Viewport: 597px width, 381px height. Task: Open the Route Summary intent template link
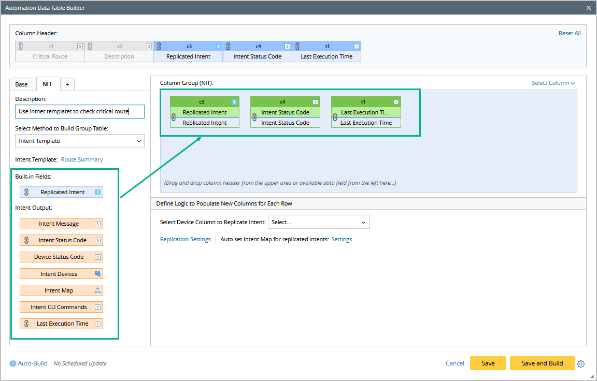coord(82,159)
